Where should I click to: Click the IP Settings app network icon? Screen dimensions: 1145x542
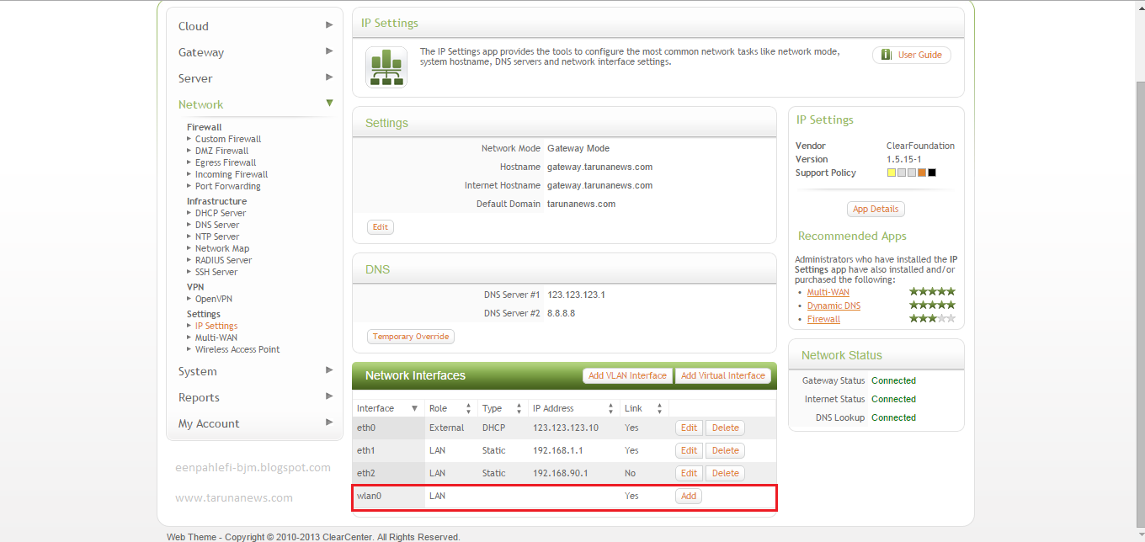pyautogui.click(x=386, y=66)
